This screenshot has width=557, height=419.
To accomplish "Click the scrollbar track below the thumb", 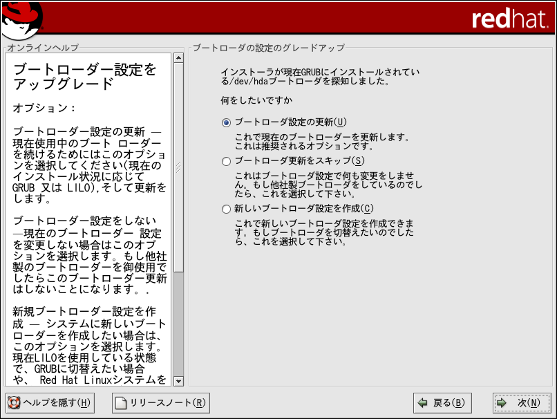I will tap(178, 325).
